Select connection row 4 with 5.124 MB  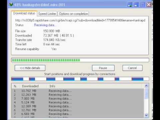click(78, 102)
